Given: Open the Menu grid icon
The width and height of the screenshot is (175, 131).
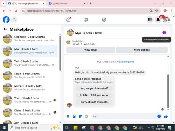Looking at the screenshot, I should [x=150, y=20].
